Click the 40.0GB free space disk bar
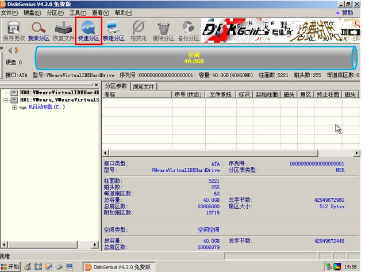The width and height of the screenshot is (365, 272). (x=195, y=58)
